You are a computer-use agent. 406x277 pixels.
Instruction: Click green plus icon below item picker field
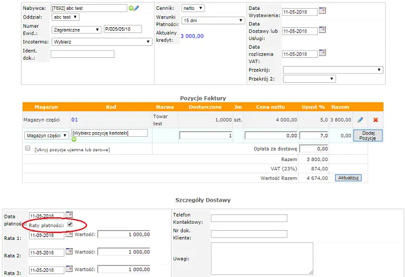(74, 140)
